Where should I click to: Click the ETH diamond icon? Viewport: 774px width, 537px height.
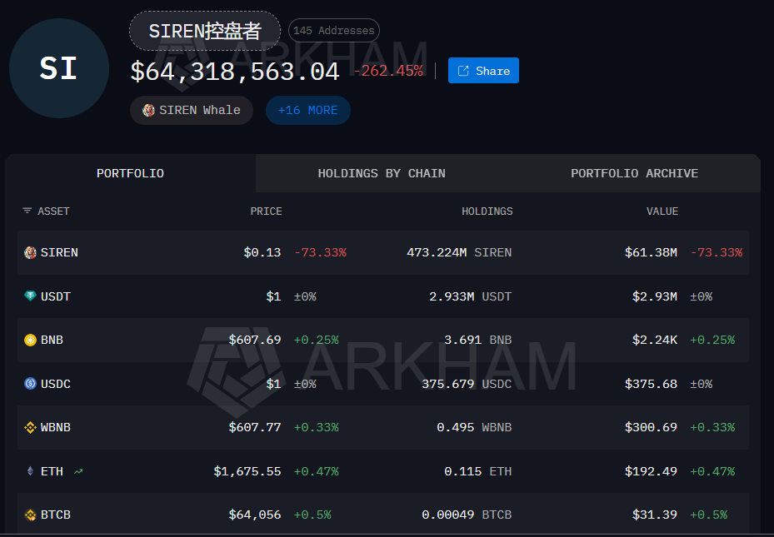coord(30,471)
